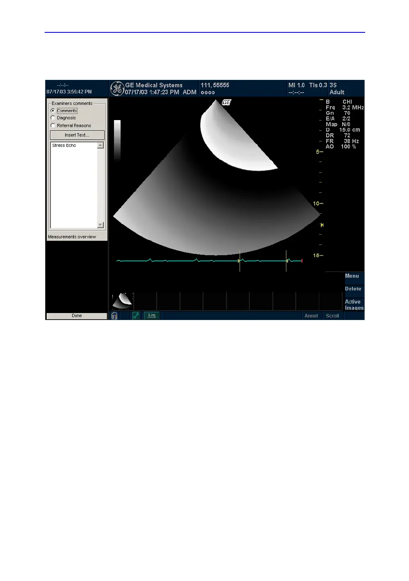
Task: Click the 'Frq 3.2 MHz' parameter
Action: click(x=345, y=107)
